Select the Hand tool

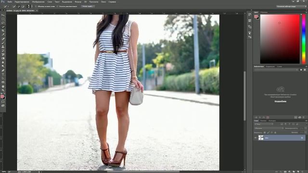[x=3, y=86]
